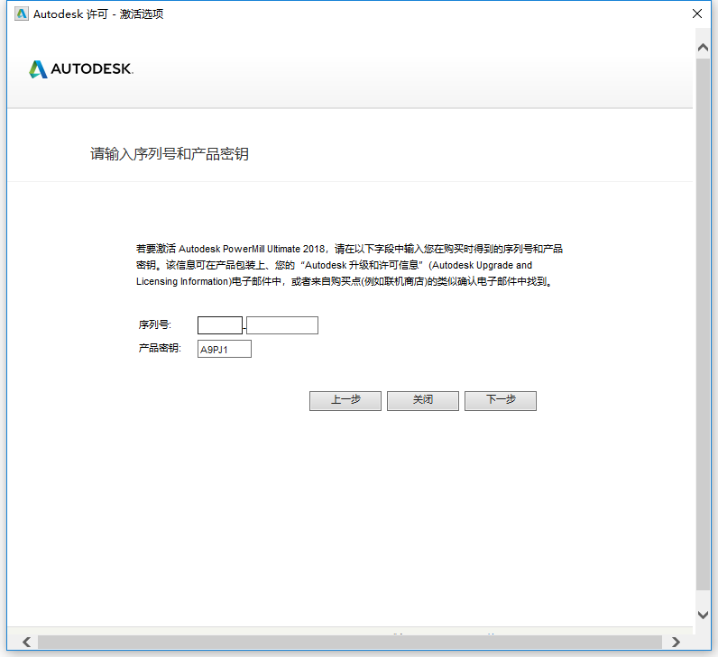718x657 pixels.
Task: Go back with the 上一步 button
Action: coord(345,401)
